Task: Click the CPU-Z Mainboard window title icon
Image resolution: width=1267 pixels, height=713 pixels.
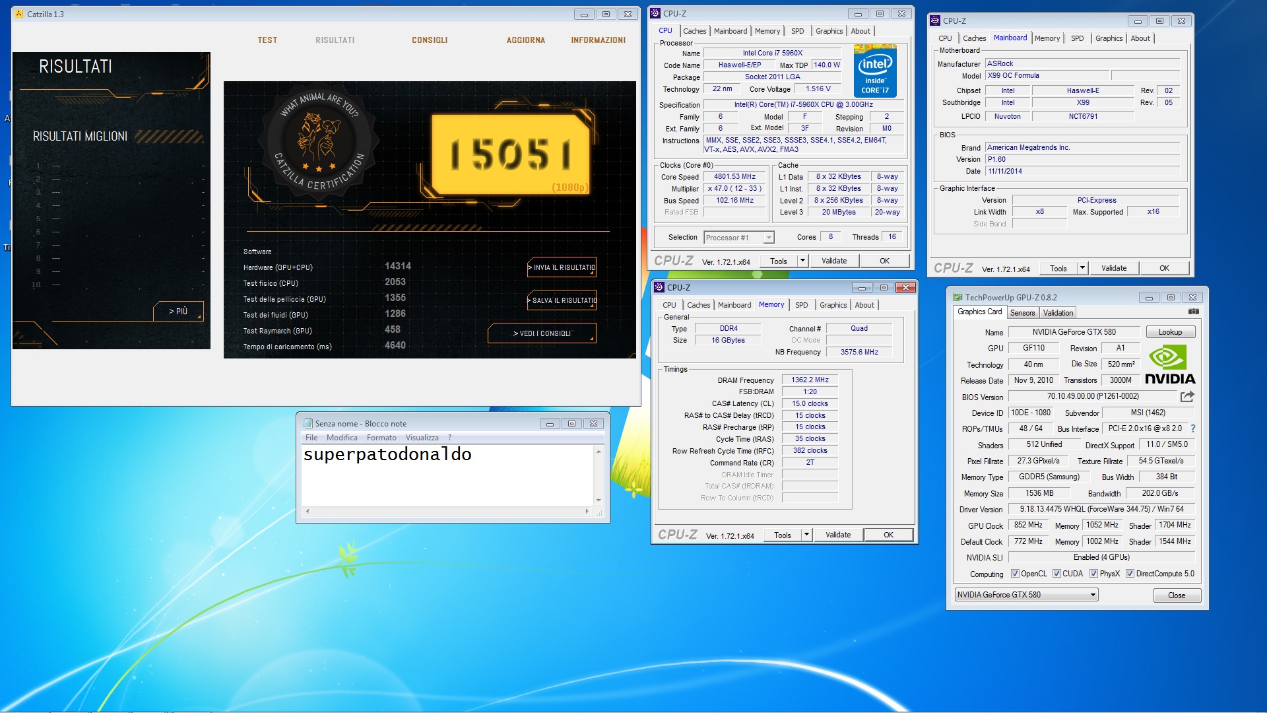Action: [x=935, y=20]
